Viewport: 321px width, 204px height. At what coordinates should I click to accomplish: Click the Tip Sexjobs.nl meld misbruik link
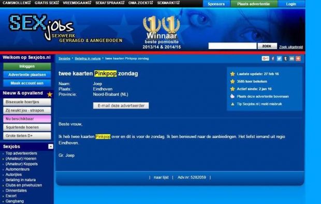(x=259, y=104)
